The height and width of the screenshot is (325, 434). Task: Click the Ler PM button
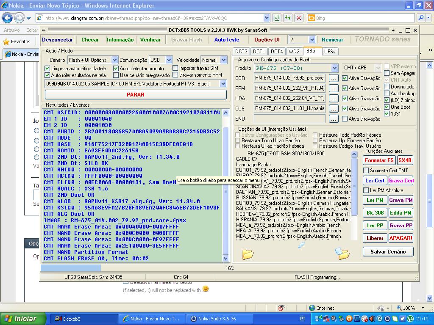(375, 200)
